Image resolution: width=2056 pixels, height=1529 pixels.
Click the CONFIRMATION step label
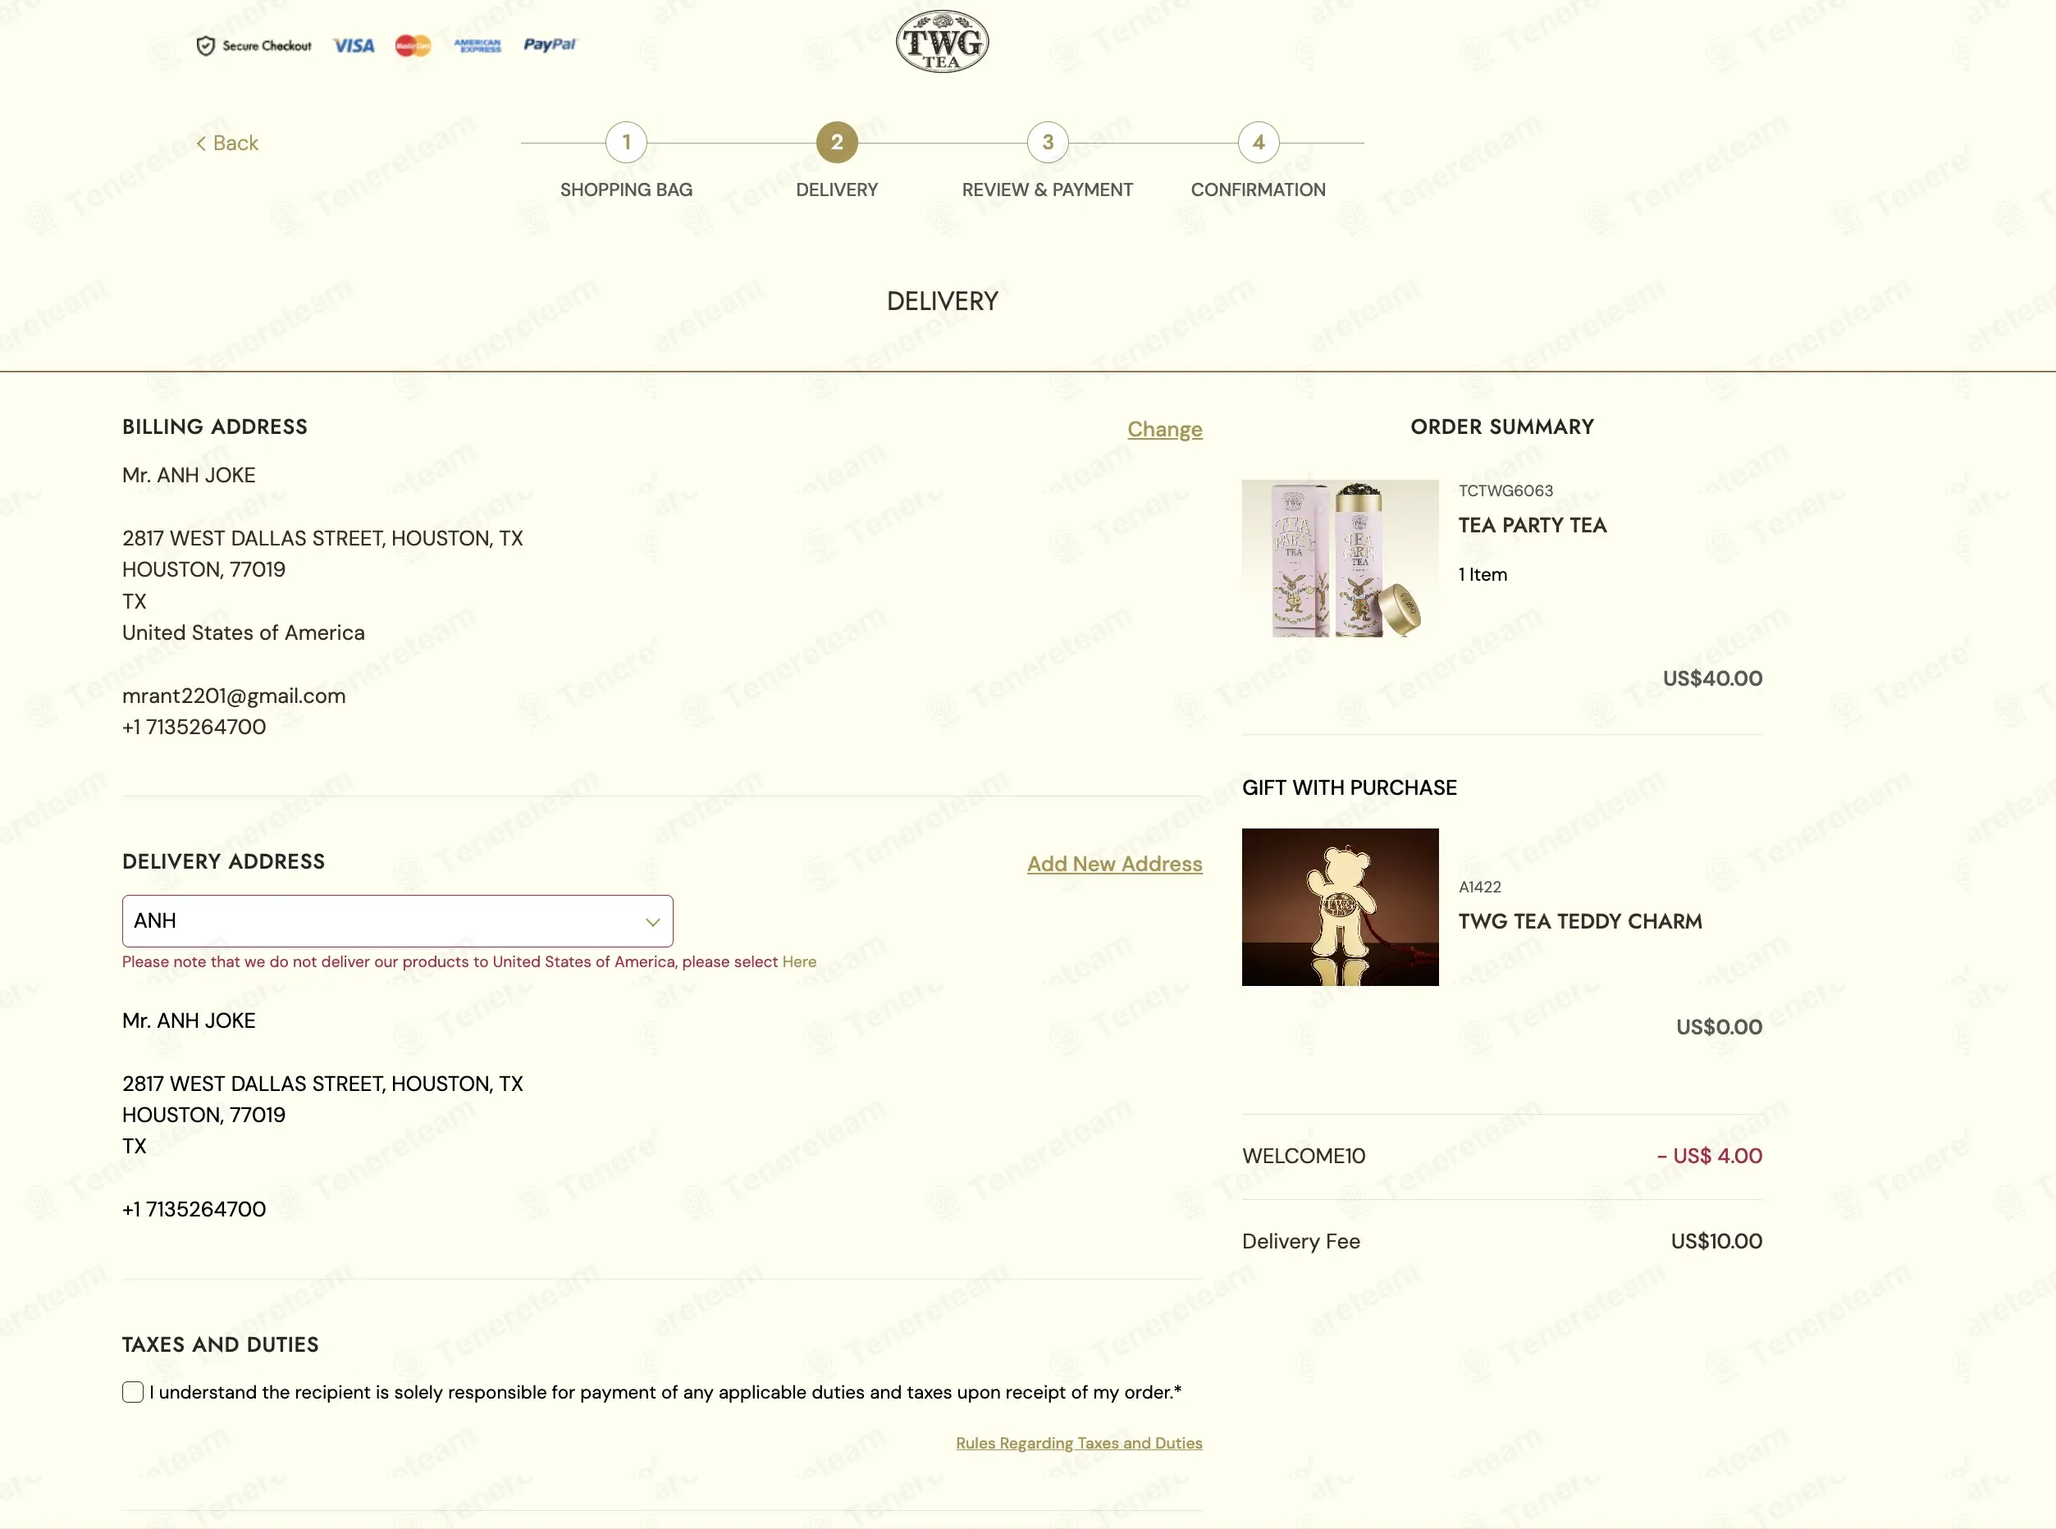(x=1259, y=189)
